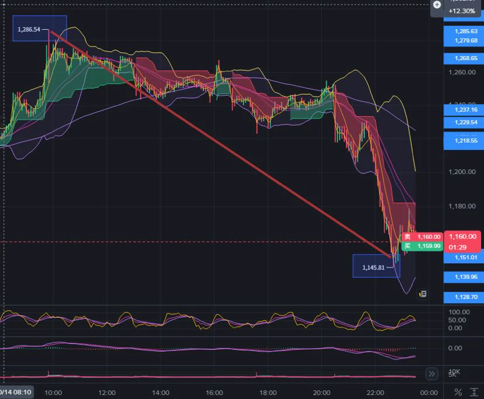Image resolution: width=484 pixels, height=399 pixels.
Task: Click the 00:00 time axis label
Action: (x=428, y=393)
